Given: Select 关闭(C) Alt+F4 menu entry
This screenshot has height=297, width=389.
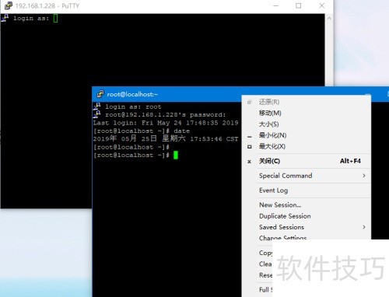Looking at the screenshot, I should pyautogui.click(x=307, y=161).
